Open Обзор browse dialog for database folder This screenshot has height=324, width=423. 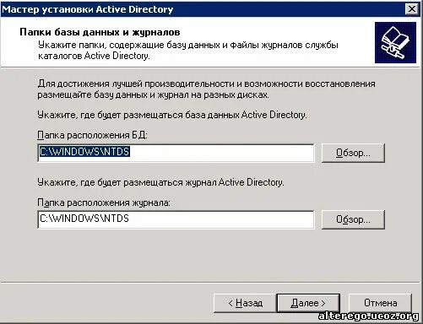353,153
